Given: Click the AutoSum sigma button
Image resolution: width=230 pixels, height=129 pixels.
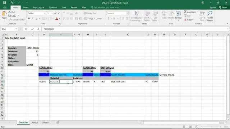Looking at the screenshot, I should [x=190, y=12].
